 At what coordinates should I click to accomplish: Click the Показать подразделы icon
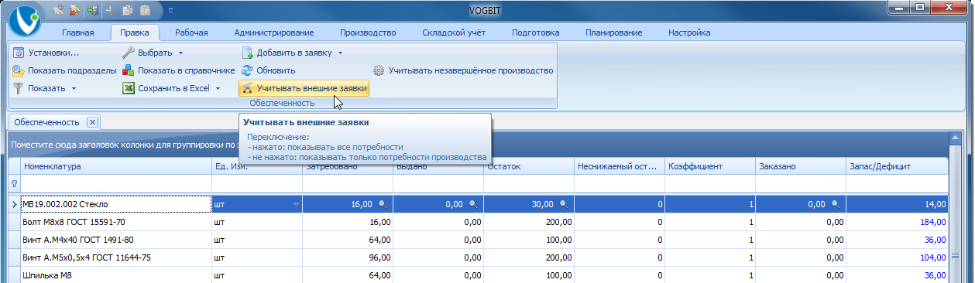coord(19,70)
